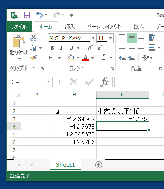Open Customize Quick Access Toolbar menu
This screenshot has width=164, height=189.
tap(71, 15)
